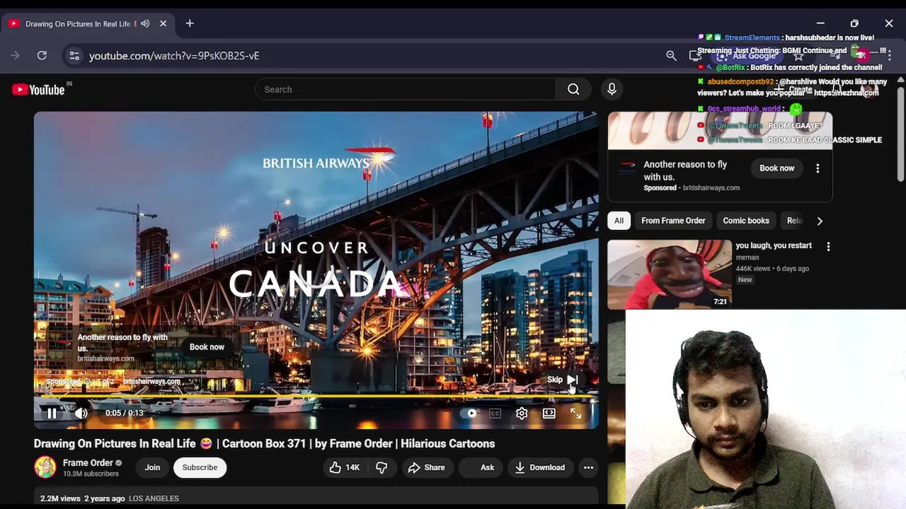Skip the British Airways ad
This screenshot has width=906, height=509.
pyautogui.click(x=563, y=380)
